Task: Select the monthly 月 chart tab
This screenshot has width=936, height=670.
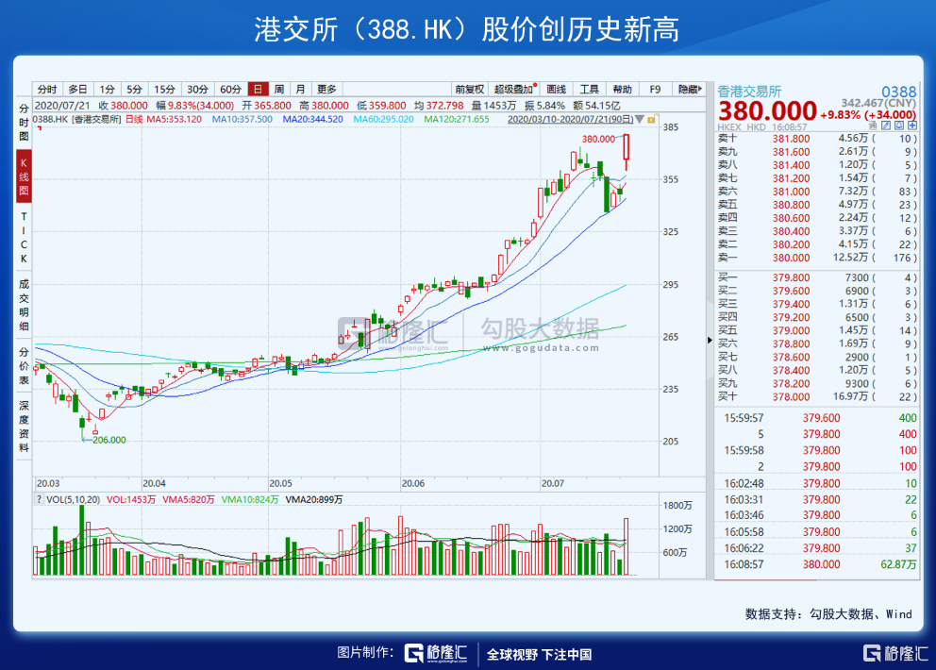Action: [x=300, y=89]
